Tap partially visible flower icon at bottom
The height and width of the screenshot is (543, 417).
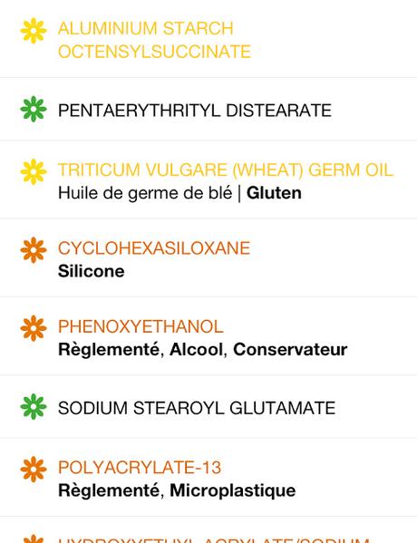click(34, 538)
